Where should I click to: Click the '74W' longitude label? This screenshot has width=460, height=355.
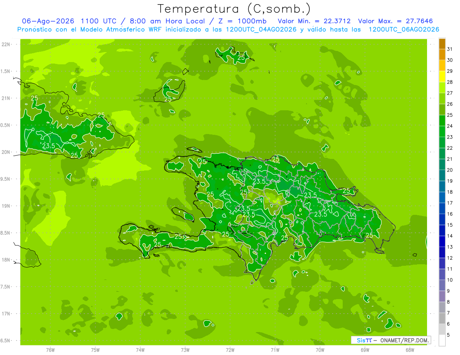(x=140, y=350)
